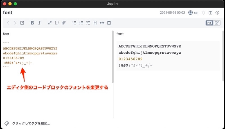Click the preview pane scrollbar
This screenshot has width=225, height=129.
pyautogui.click(x=223, y=56)
